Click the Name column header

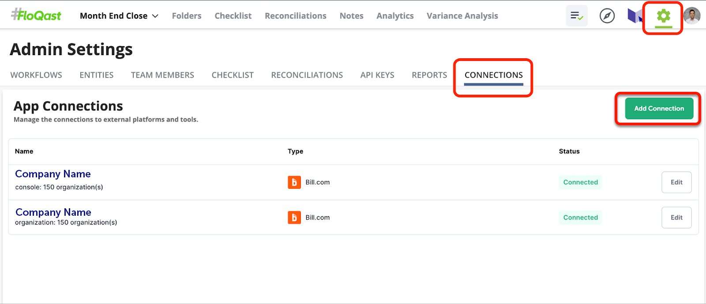pyautogui.click(x=24, y=151)
